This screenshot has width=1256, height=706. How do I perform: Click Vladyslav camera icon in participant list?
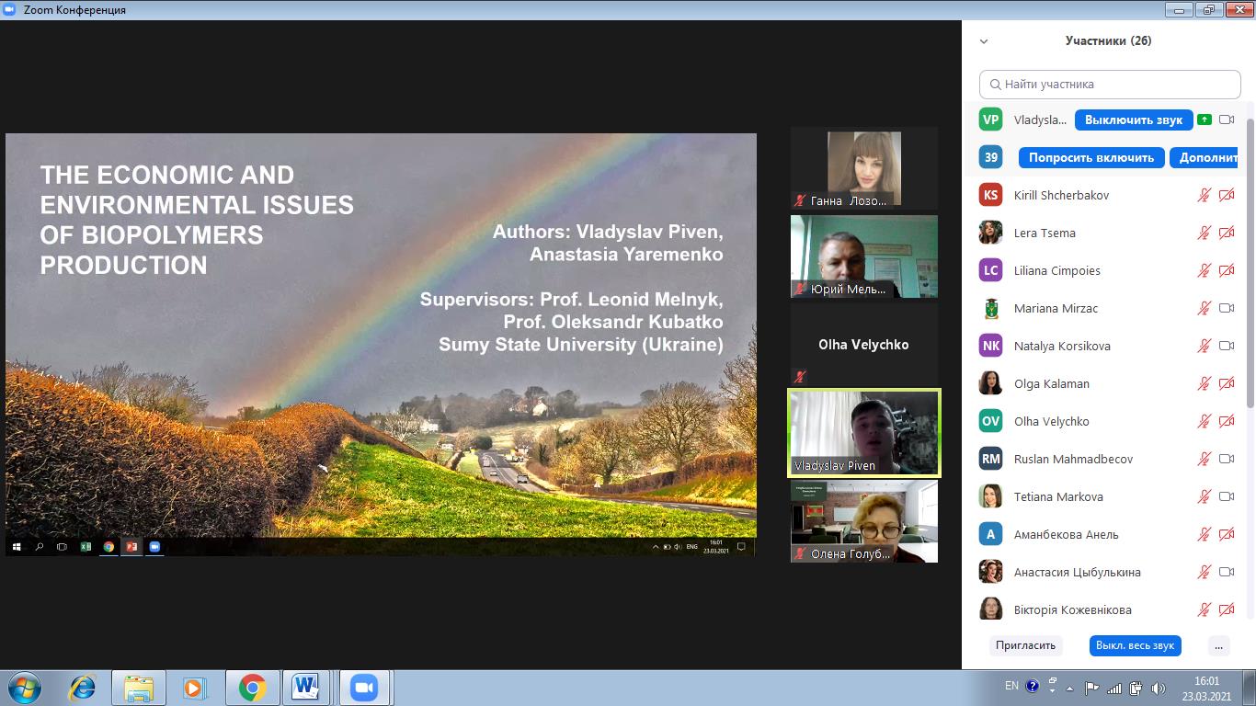[1227, 120]
